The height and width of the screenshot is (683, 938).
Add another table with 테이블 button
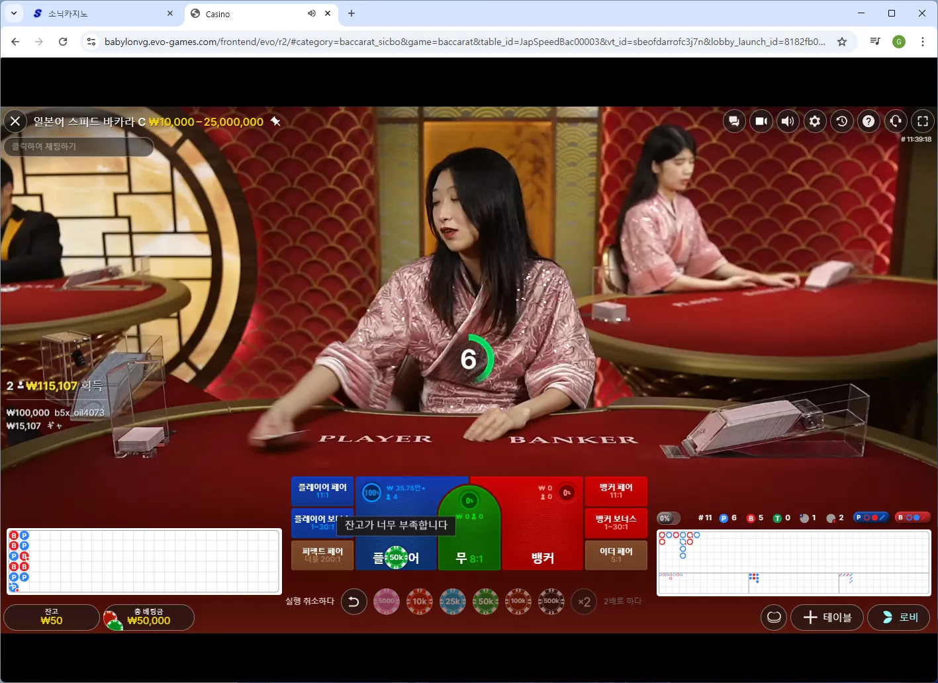point(827,617)
